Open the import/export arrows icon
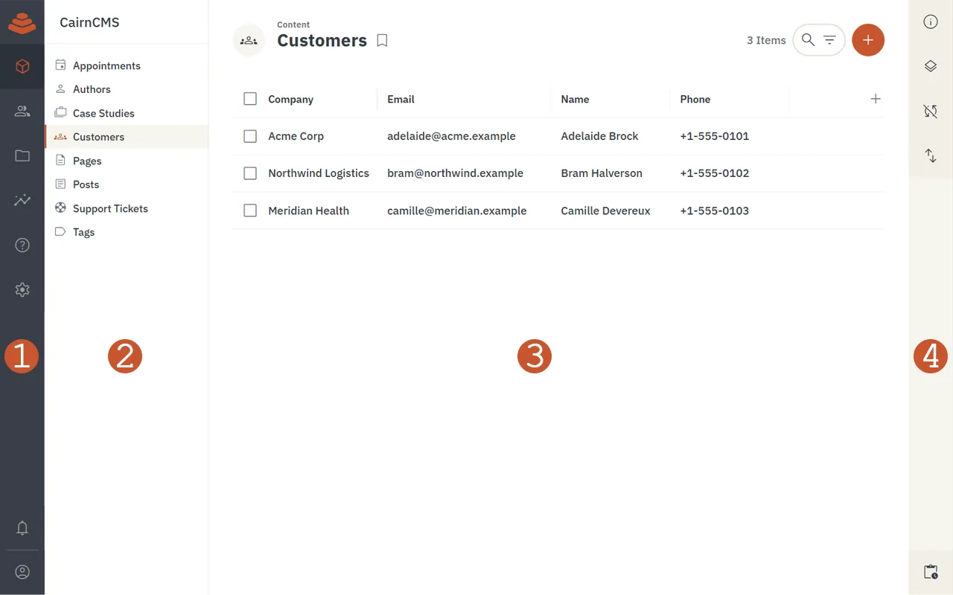This screenshot has height=595, width=953. 931,156
